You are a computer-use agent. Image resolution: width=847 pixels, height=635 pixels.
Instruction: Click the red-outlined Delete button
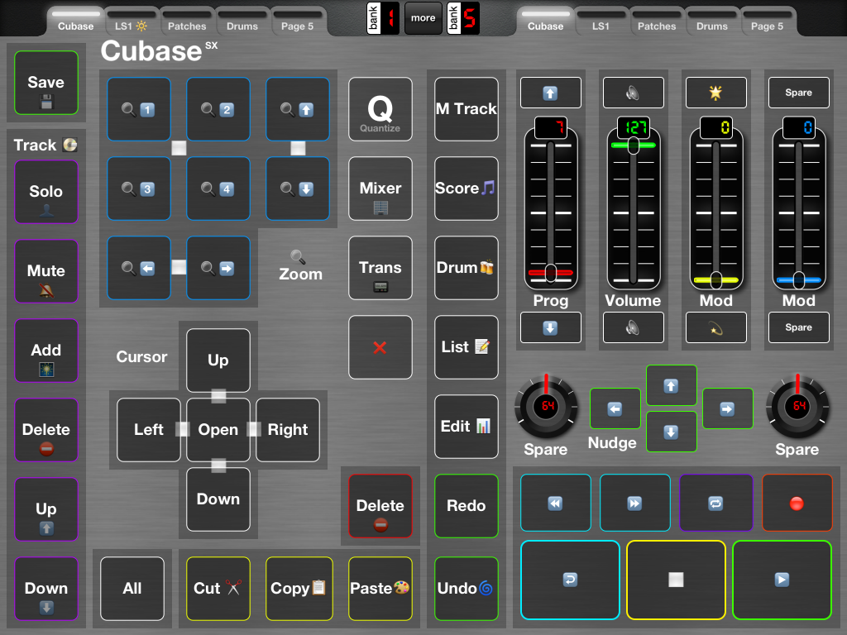pos(380,506)
